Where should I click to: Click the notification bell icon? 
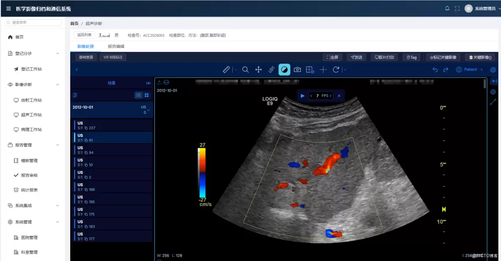pyautogui.click(x=447, y=8)
